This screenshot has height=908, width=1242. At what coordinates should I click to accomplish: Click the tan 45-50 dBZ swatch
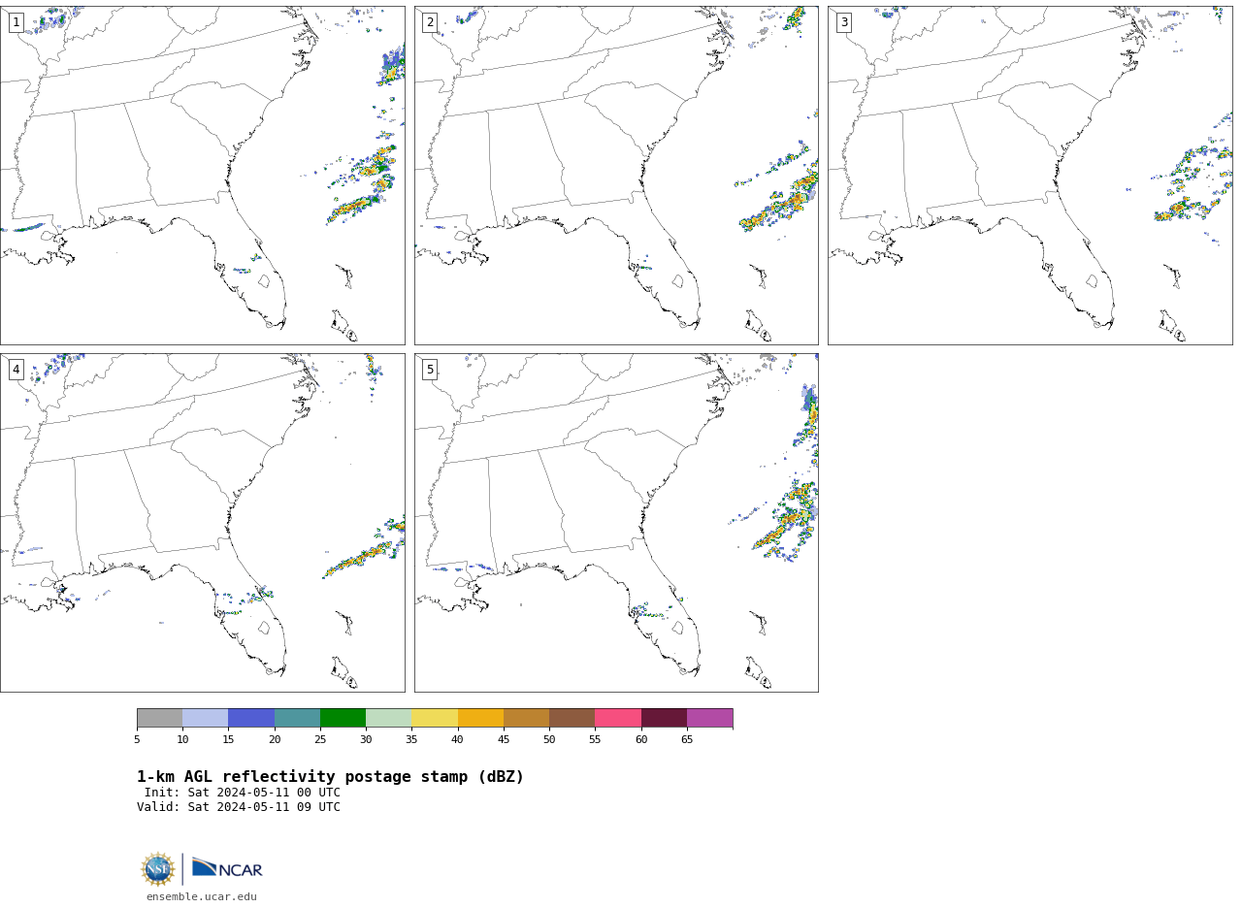pyautogui.click(x=526, y=718)
